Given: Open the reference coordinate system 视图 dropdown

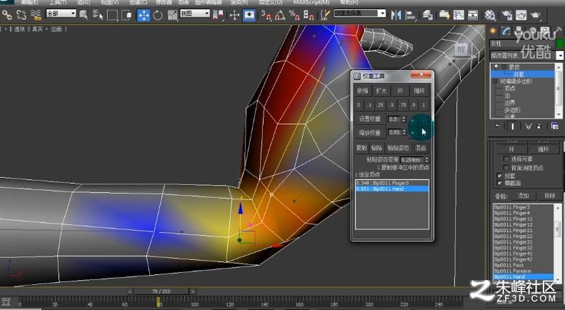Looking at the screenshot, I should (194, 14).
